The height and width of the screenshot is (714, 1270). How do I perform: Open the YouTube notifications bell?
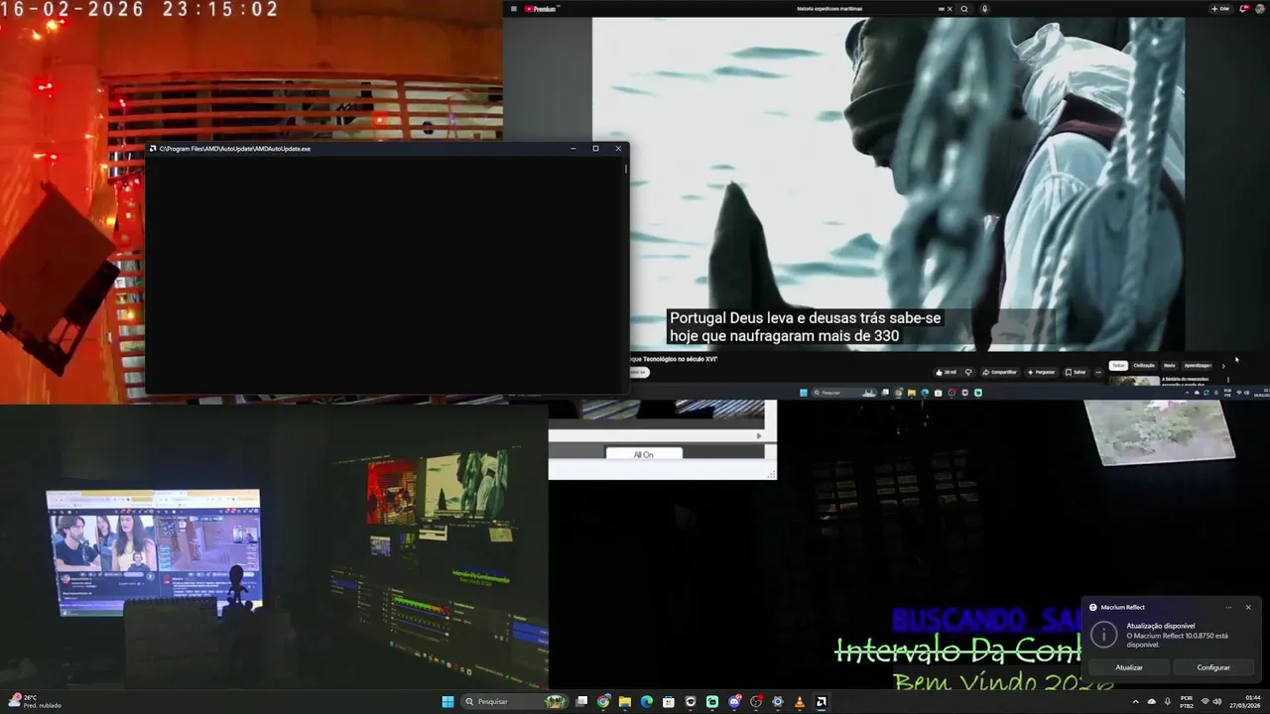pos(1243,9)
